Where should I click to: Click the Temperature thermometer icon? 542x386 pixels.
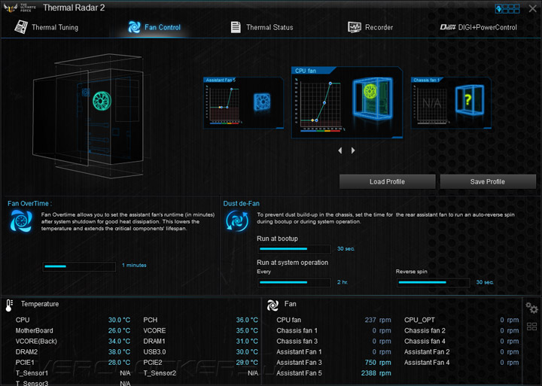click(x=9, y=305)
